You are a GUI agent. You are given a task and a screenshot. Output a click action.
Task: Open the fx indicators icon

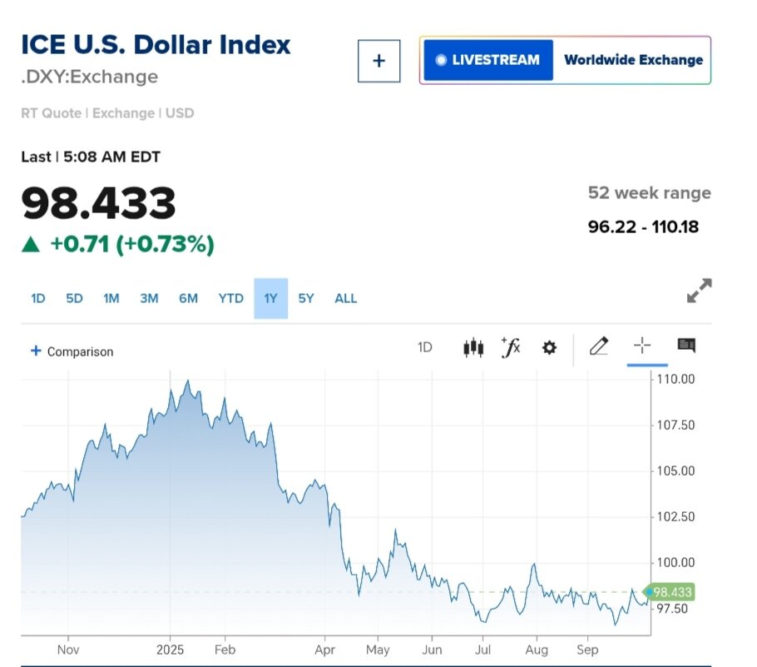[x=511, y=347]
